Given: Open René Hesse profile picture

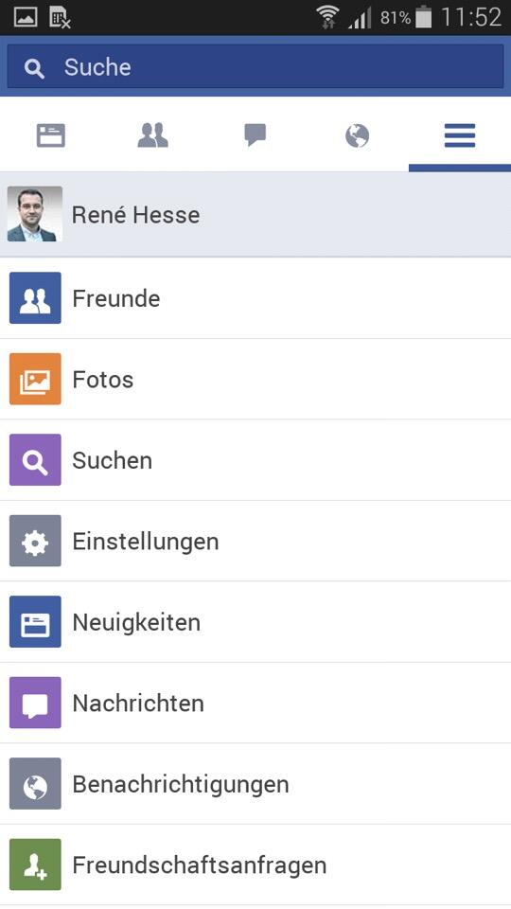Looking at the screenshot, I should (35, 214).
